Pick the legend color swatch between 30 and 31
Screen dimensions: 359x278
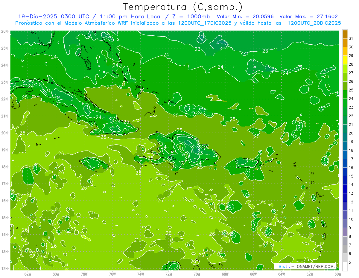(345, 43)
